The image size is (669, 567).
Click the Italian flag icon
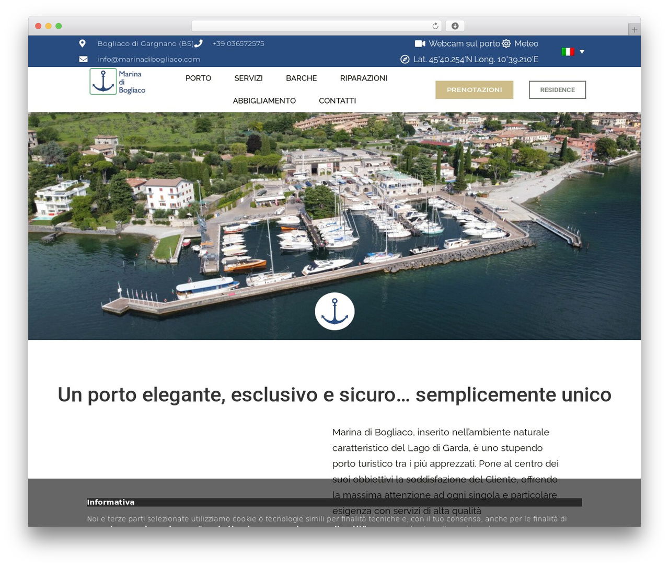point(568,51)
